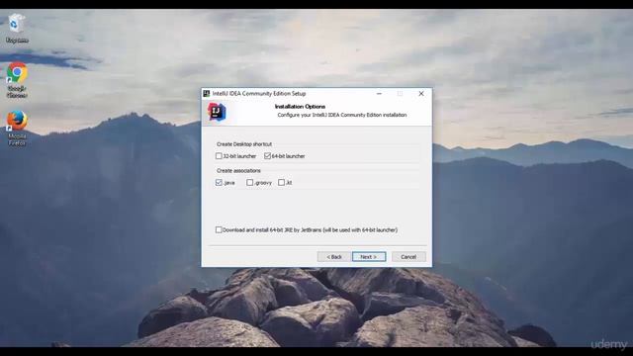Close the IntelliJ IDEA Setup window
Screen dimensions: 633x356
click(421, 94)
